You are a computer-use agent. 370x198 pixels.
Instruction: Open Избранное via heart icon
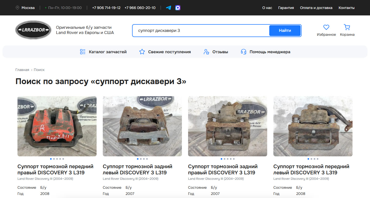(x=326, y=27)
